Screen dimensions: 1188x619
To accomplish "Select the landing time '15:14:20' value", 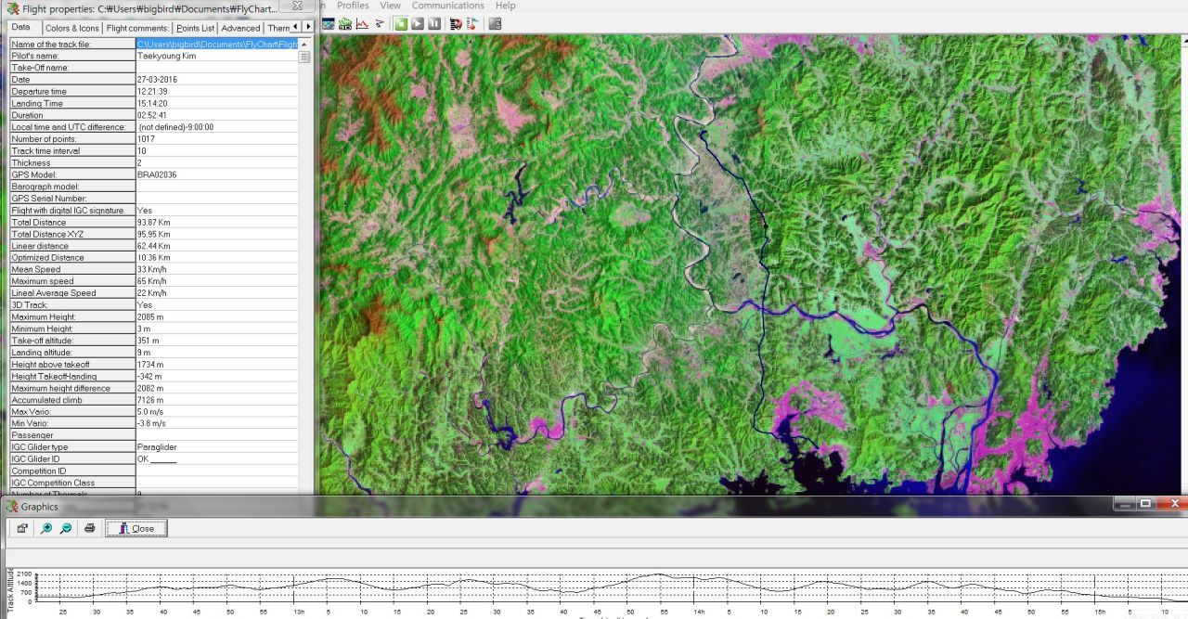I will coord(217,103).
